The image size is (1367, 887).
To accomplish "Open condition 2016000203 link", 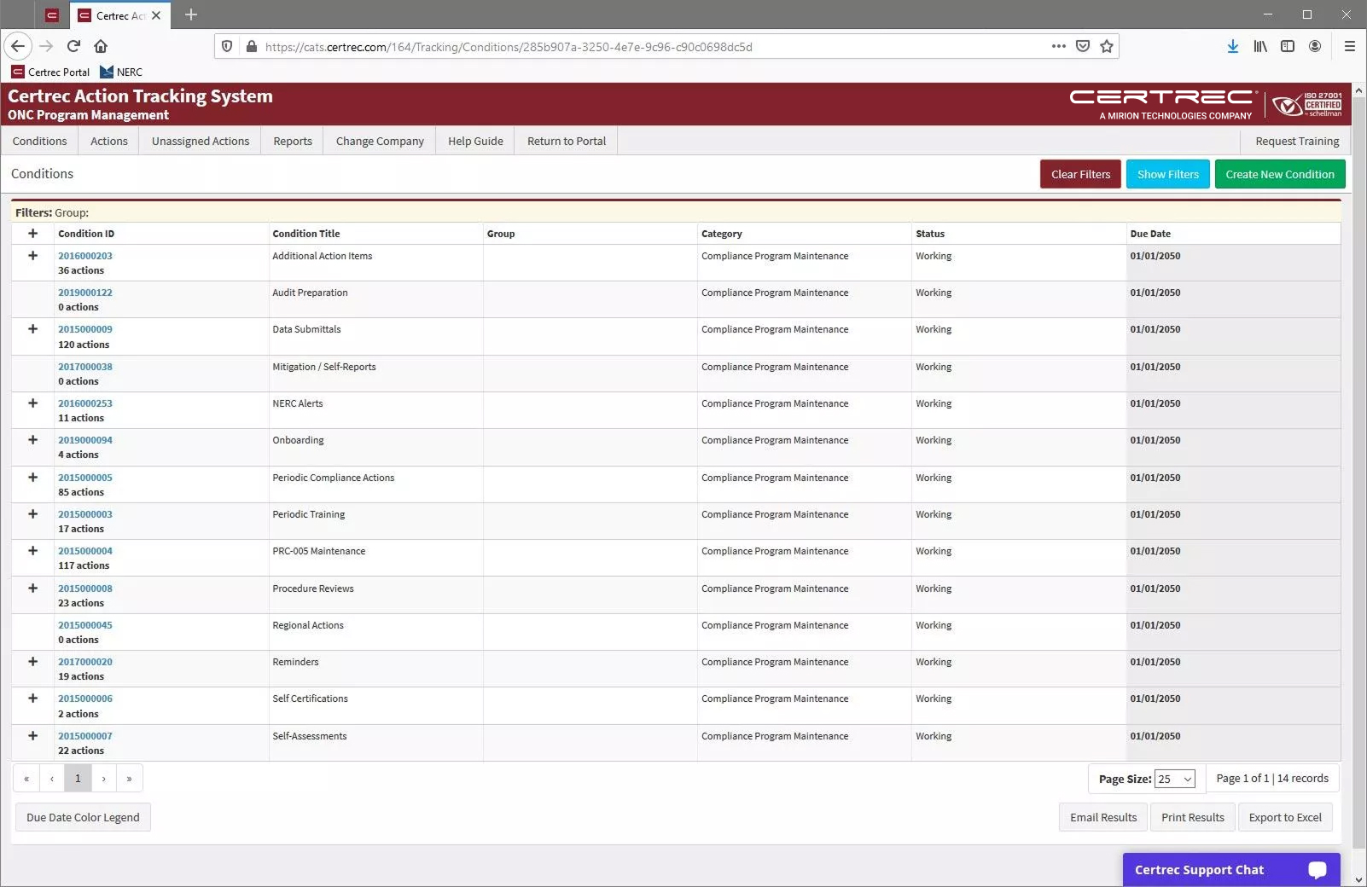I will coord(85,256).
